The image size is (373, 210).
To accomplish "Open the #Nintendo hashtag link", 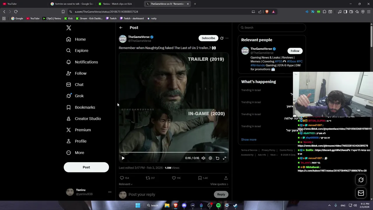I will tap(258, 65).
